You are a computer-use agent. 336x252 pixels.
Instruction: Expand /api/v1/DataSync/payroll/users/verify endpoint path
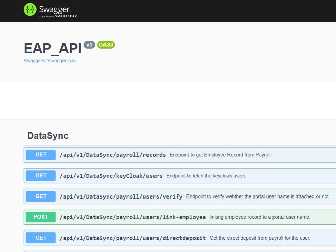coord(121,196)
